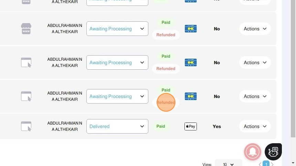This screenshot has width=296, height=166.
Task: Click the customer name in the Delivered row
Action: [65, 126]
